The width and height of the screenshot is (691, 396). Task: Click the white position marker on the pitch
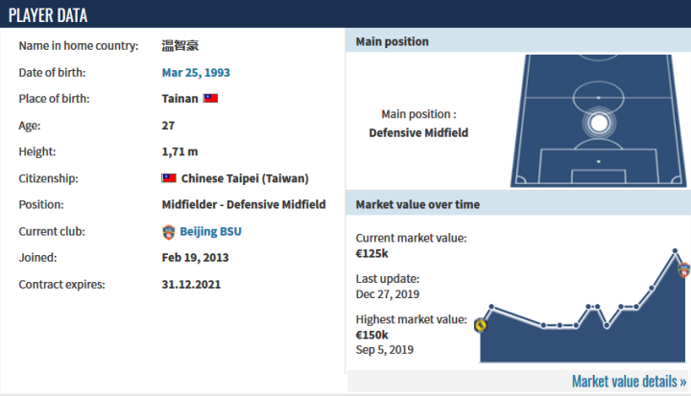click(x=599, y=123)
